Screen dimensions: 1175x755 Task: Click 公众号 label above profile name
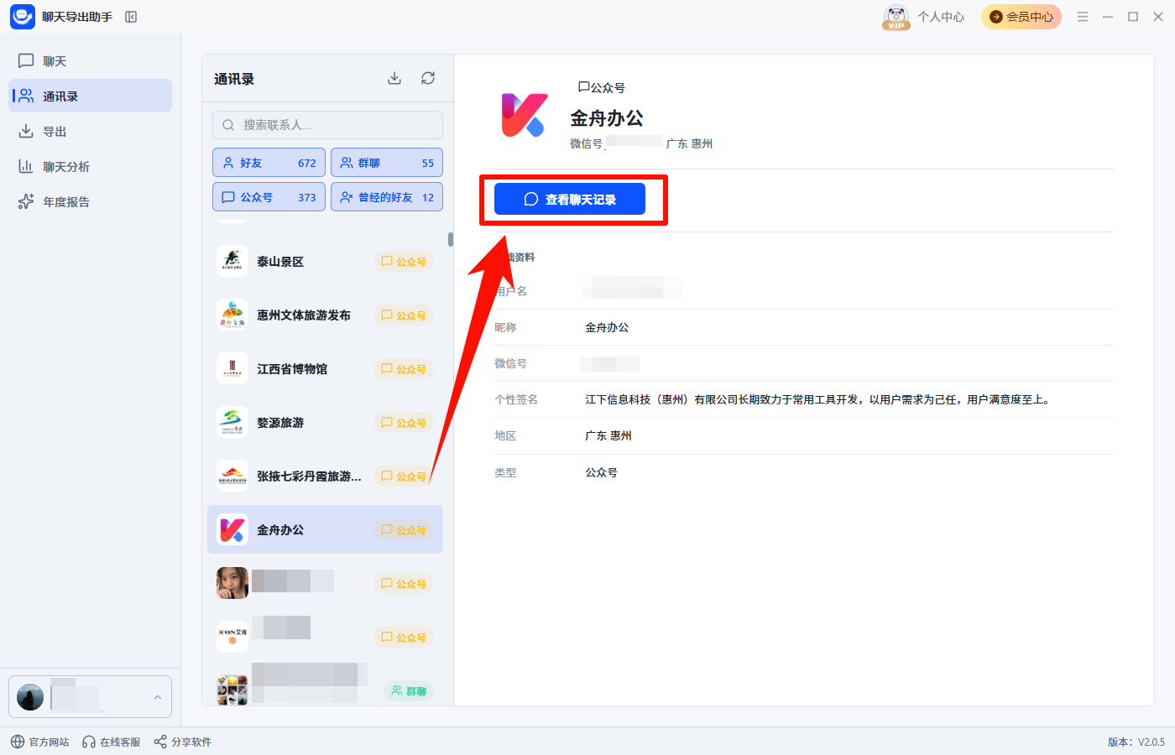[x=602, y=87]
